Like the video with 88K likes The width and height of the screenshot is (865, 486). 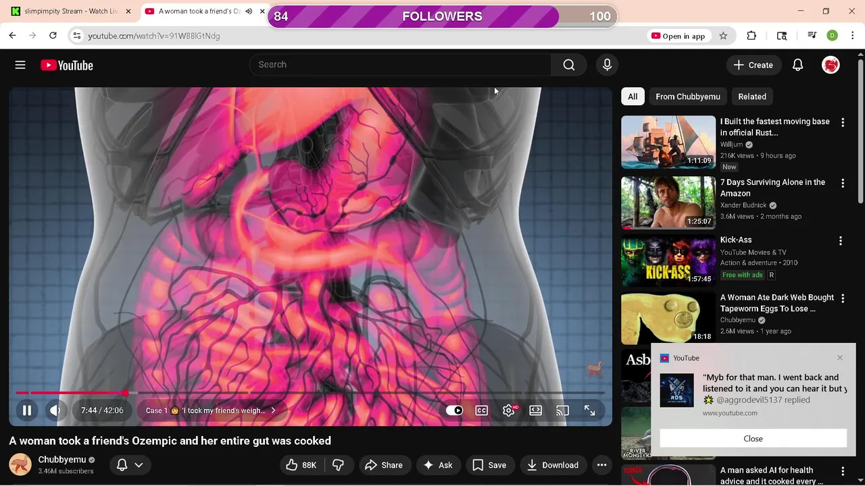click(x=302, y=465)
